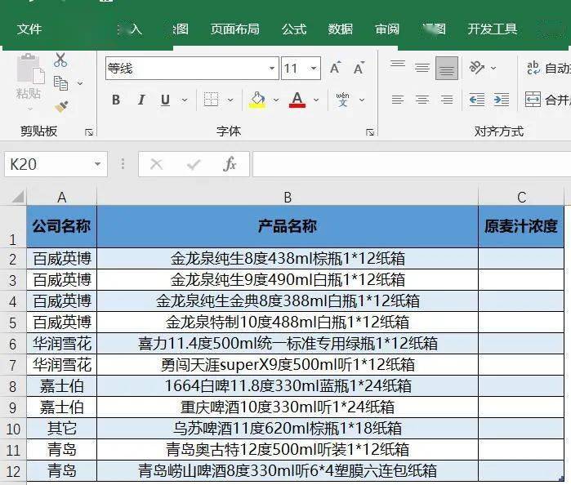Click the Paste clipboard icon
The image size is (571, 485).
click(29, 69)
